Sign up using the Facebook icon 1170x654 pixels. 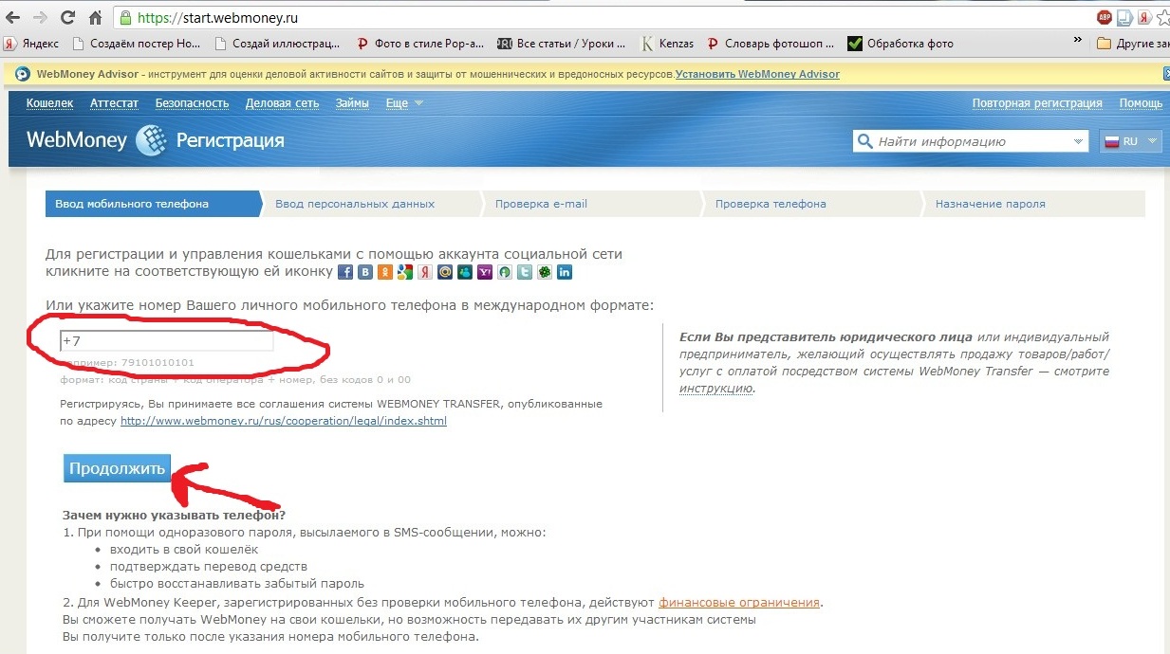pyautogui.click(x=345, y=272)
